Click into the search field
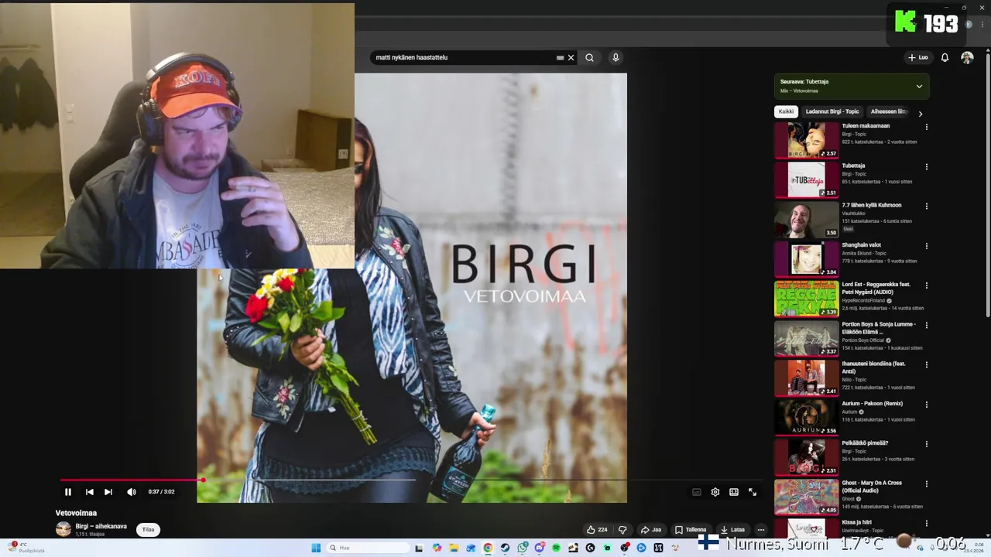The height and width of the screenshot is (557, 991). [x=463, y=57]
